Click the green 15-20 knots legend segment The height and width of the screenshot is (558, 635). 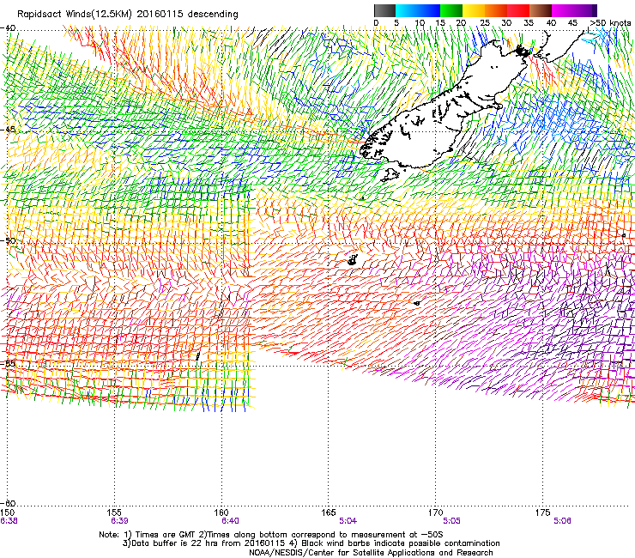pyautogui.click(x=451, y=10)
